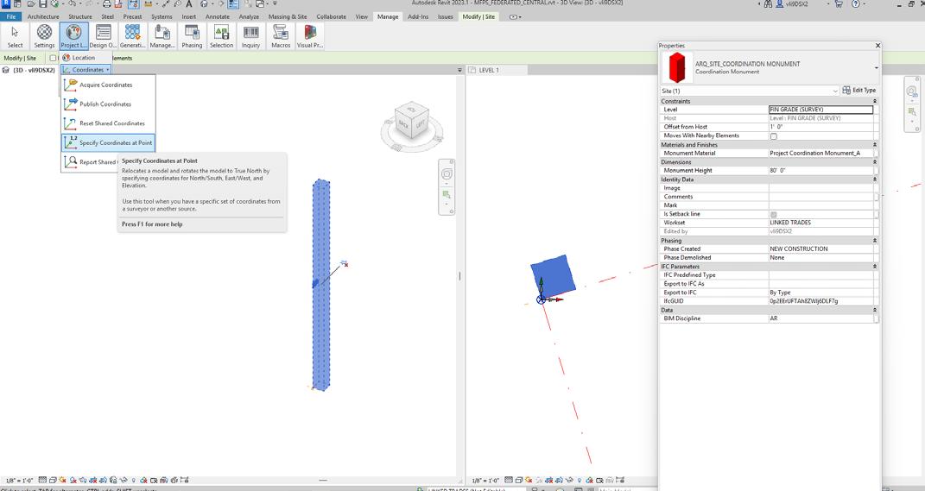Collapse the Dimensions section
Screen dimensions: 925x491
pyautogui.click(x=875, y=162)
